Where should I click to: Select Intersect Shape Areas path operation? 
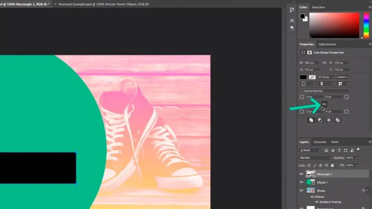[x=329, y=120]
